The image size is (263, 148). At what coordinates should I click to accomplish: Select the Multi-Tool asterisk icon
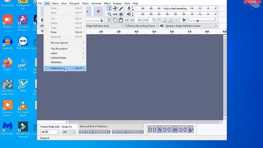(x=121, y=14)
